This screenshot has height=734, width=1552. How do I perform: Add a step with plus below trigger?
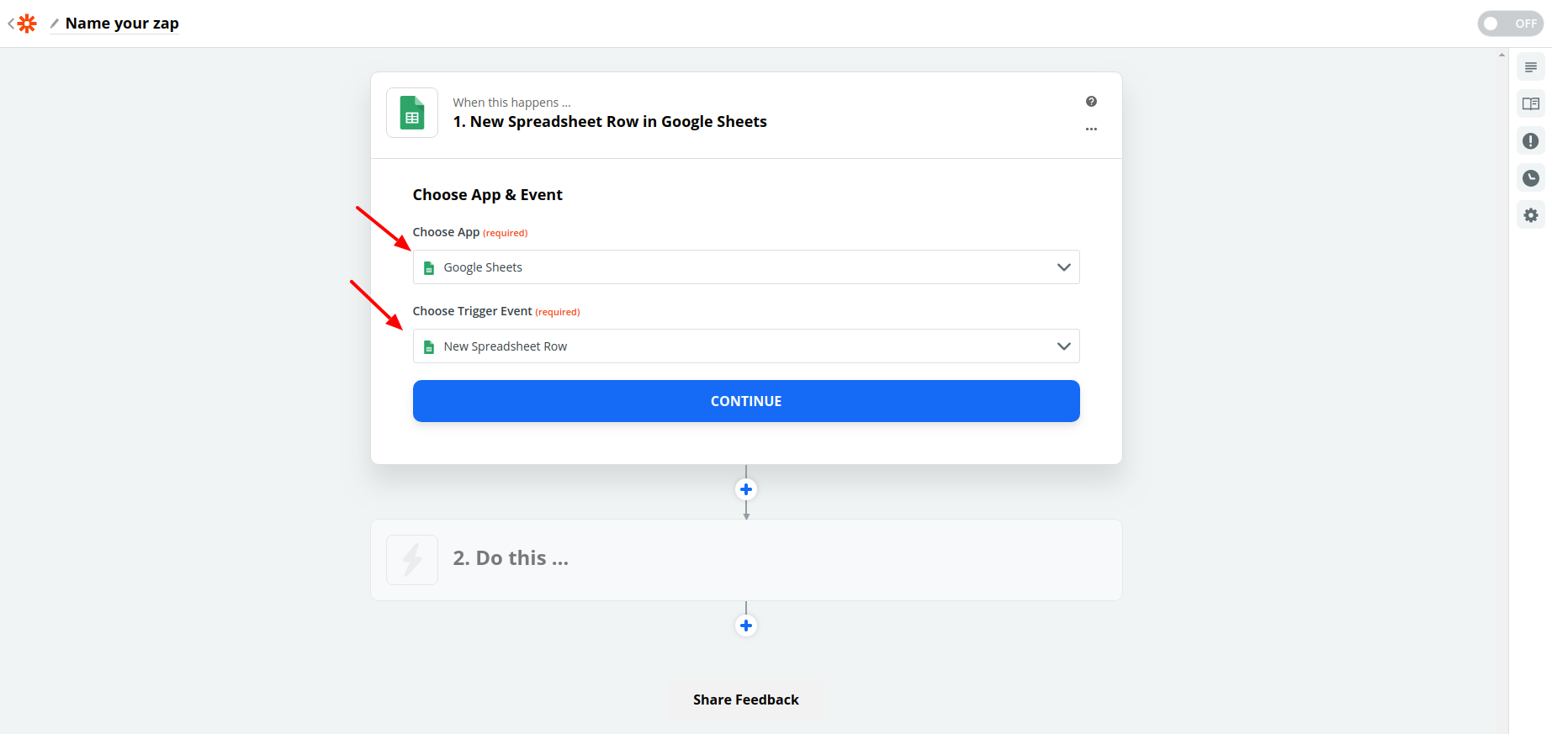[746, 489]
